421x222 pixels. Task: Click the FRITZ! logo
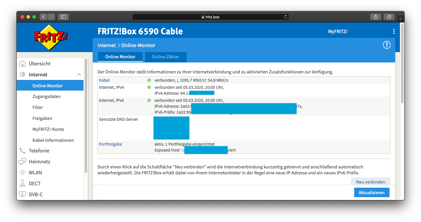[51, 37]
